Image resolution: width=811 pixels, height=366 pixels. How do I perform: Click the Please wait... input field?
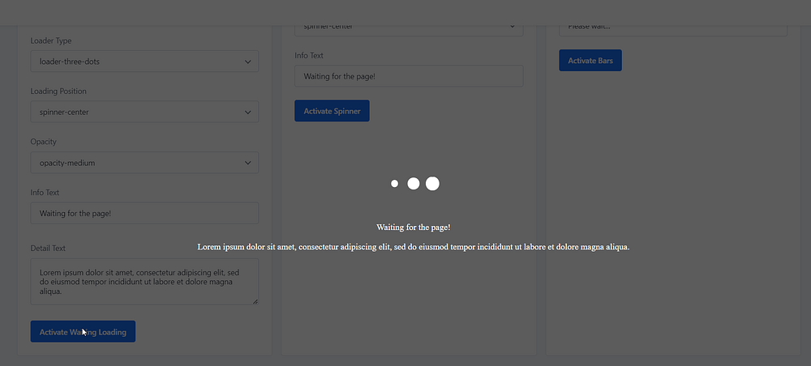point(673,29)
